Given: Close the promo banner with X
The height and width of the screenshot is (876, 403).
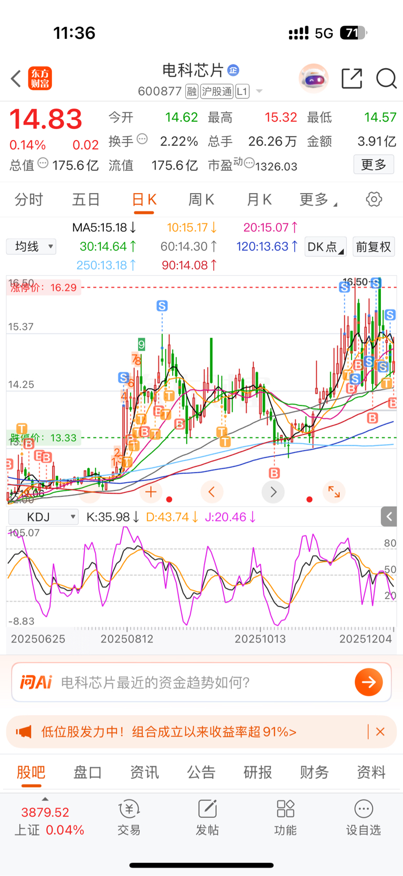Looking at the screenshot, I should coord(380,732).
